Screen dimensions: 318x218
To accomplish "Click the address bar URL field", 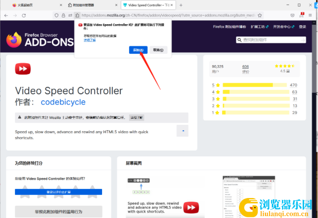I will [x=168, y=15].
